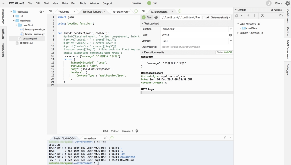Screen dimensions: 291x165
Task: Expand Remote Functions (1) node
Action: pos(238,33)
